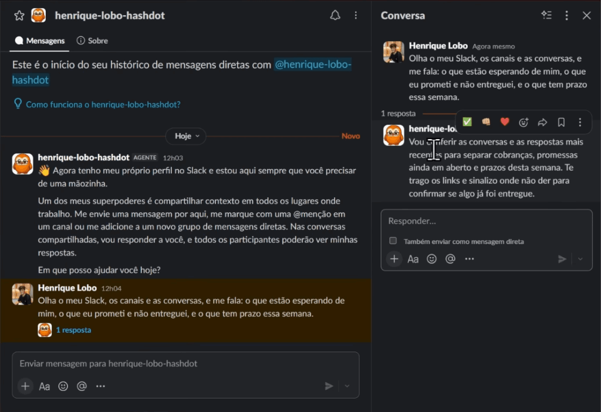
Task: Click the 12h04 message timestamp
Action: [x=111, y=288]
